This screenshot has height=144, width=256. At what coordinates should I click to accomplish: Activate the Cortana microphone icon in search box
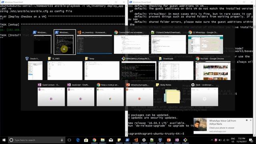(x=62, y=140)
